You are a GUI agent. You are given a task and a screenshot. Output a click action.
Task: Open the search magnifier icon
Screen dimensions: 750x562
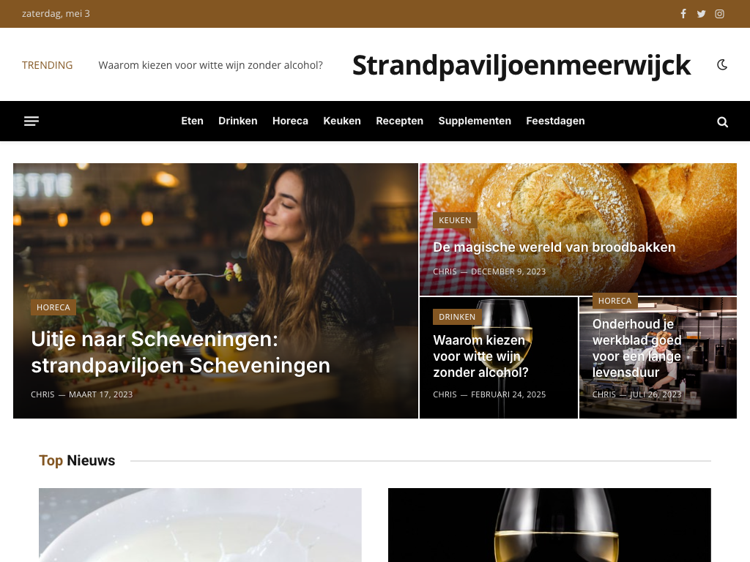point(722,122)
